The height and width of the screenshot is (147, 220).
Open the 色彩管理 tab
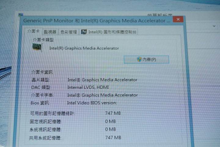pyautogui.click(x=69, y=32)
